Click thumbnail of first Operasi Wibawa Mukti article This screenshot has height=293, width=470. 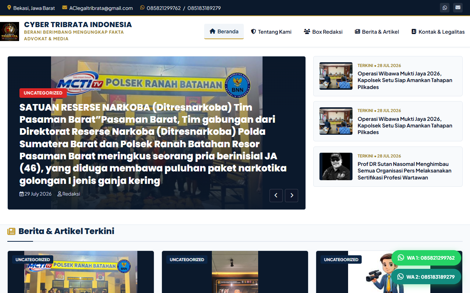[336, 76]
